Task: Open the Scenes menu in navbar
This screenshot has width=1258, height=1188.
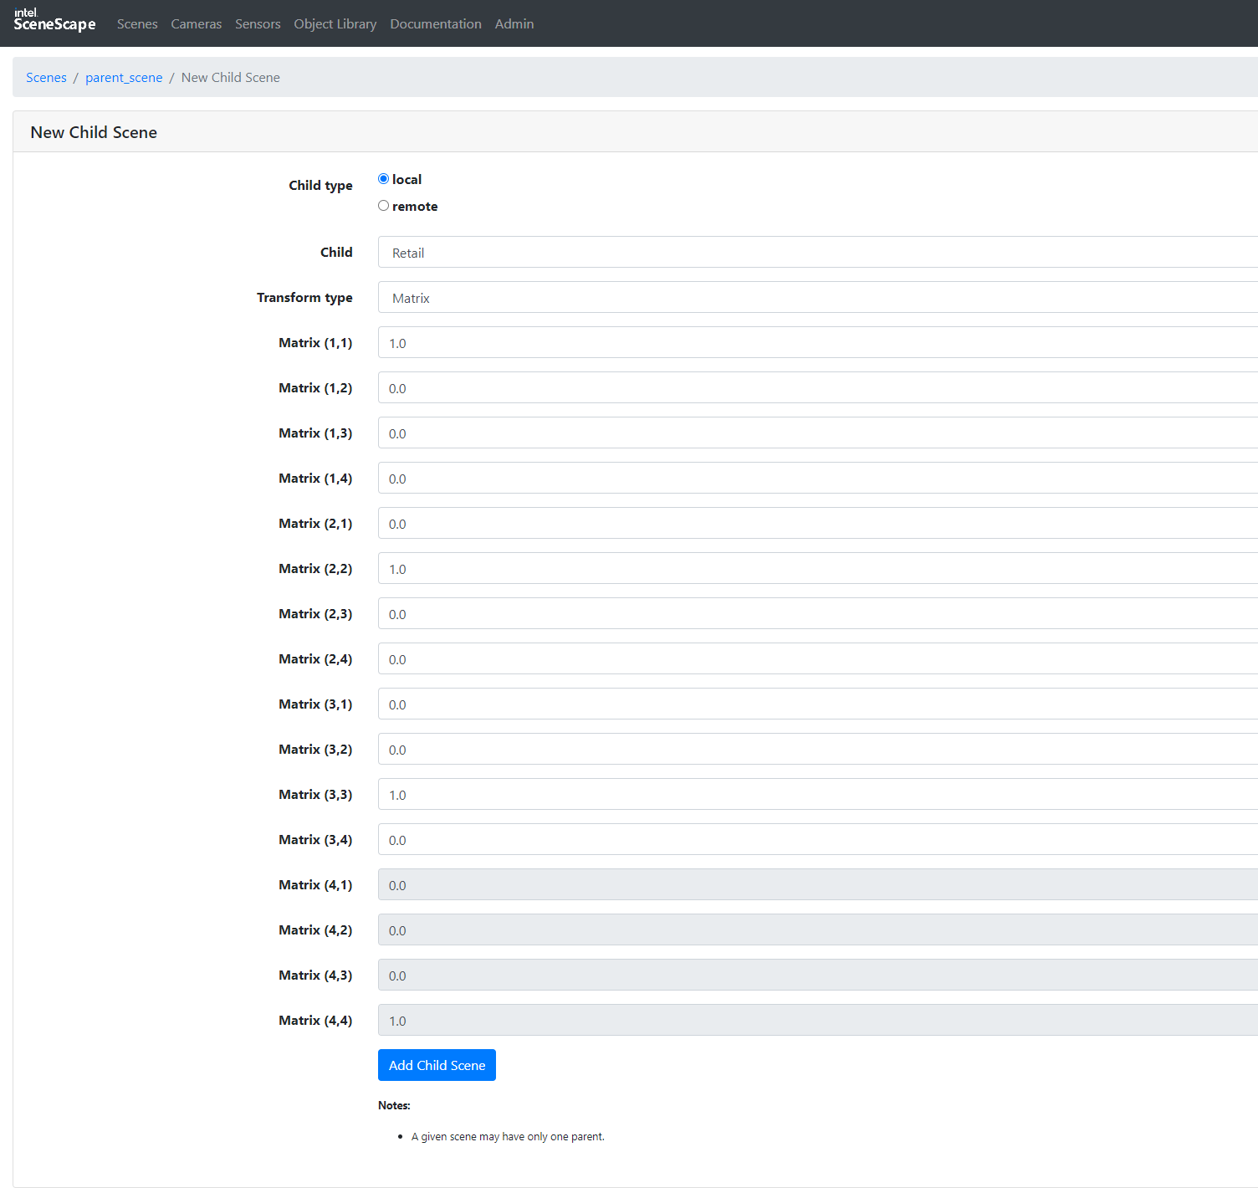Action: (137, 24)
